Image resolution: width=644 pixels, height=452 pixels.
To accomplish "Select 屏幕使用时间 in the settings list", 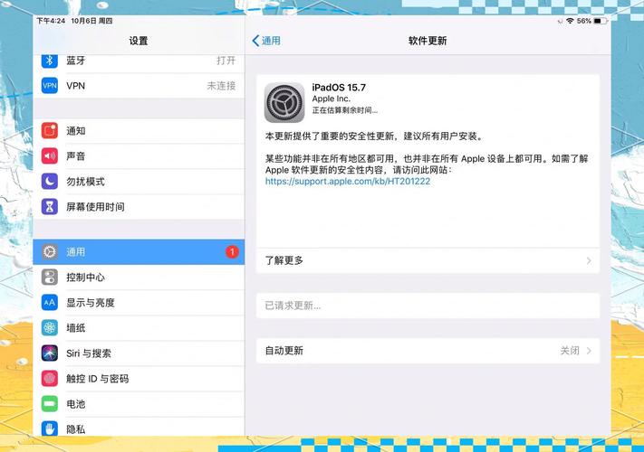I will (139, 206).
